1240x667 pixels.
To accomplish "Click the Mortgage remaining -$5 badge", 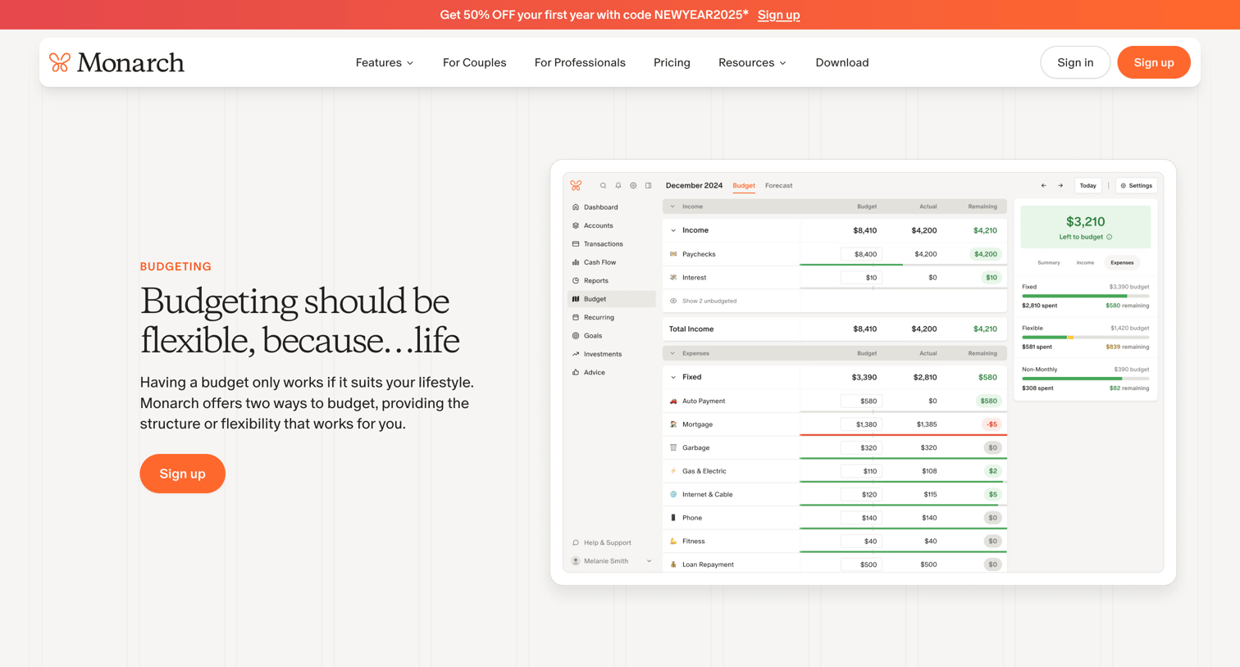I will (x=992, y=424).
